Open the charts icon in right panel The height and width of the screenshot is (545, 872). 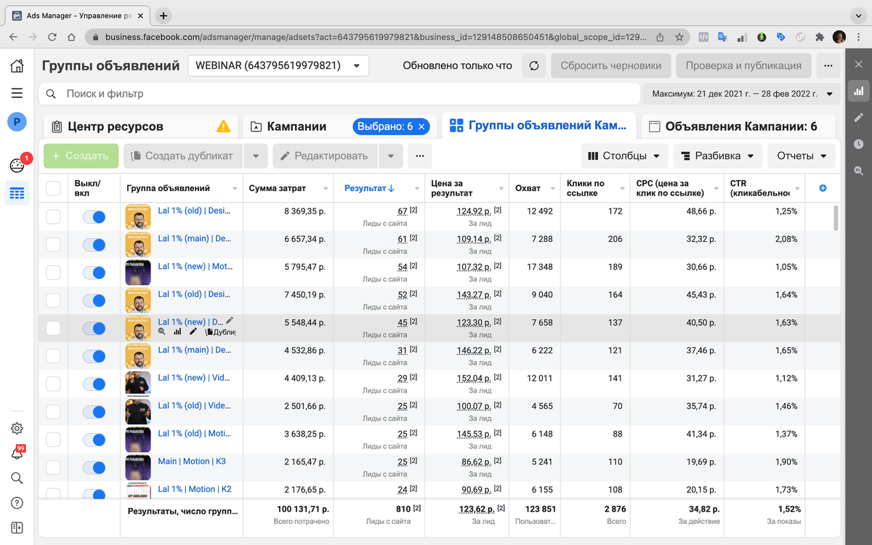pos(859,91)
